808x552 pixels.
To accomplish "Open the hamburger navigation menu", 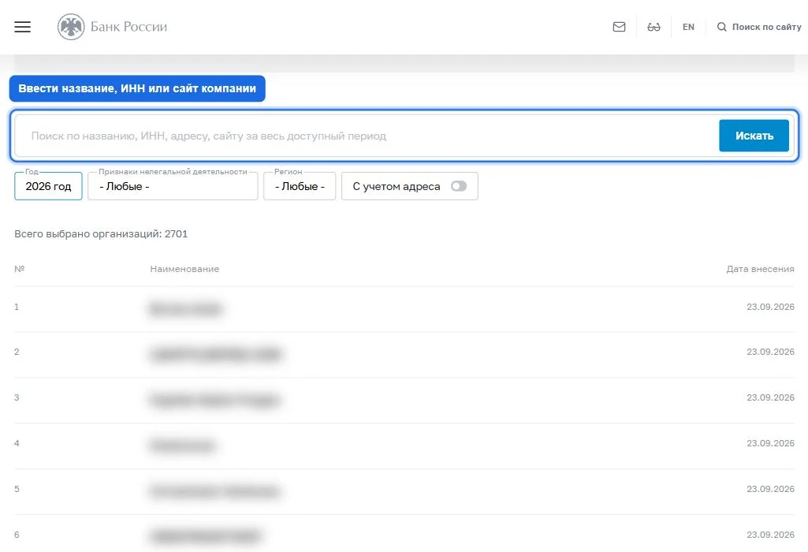I will pos(23,27).
